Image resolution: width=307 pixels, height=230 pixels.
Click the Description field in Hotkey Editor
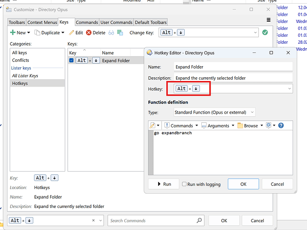233,78
